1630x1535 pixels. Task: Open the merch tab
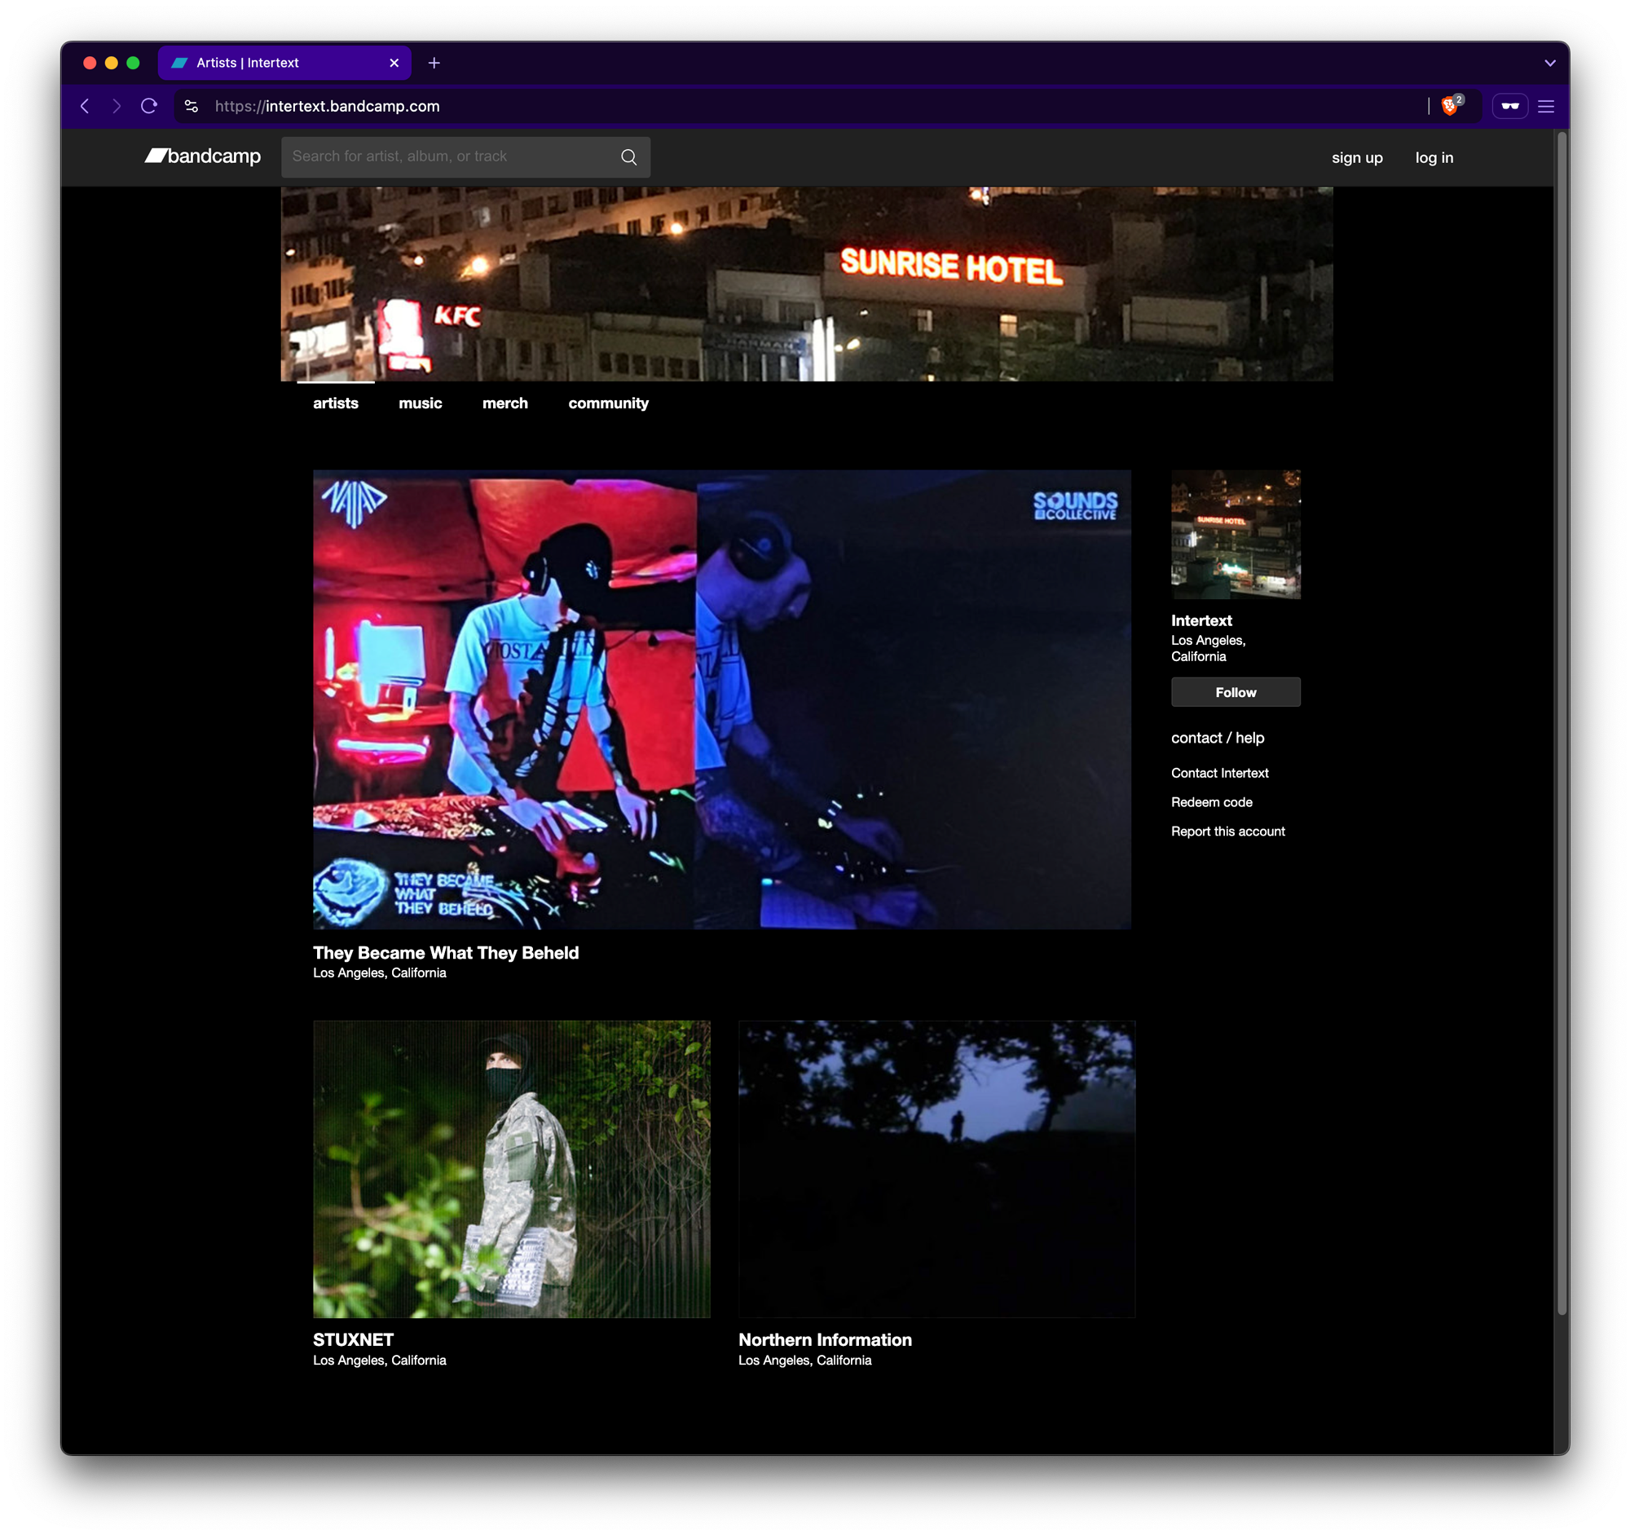pyautogui.click(x=505, y=403)
